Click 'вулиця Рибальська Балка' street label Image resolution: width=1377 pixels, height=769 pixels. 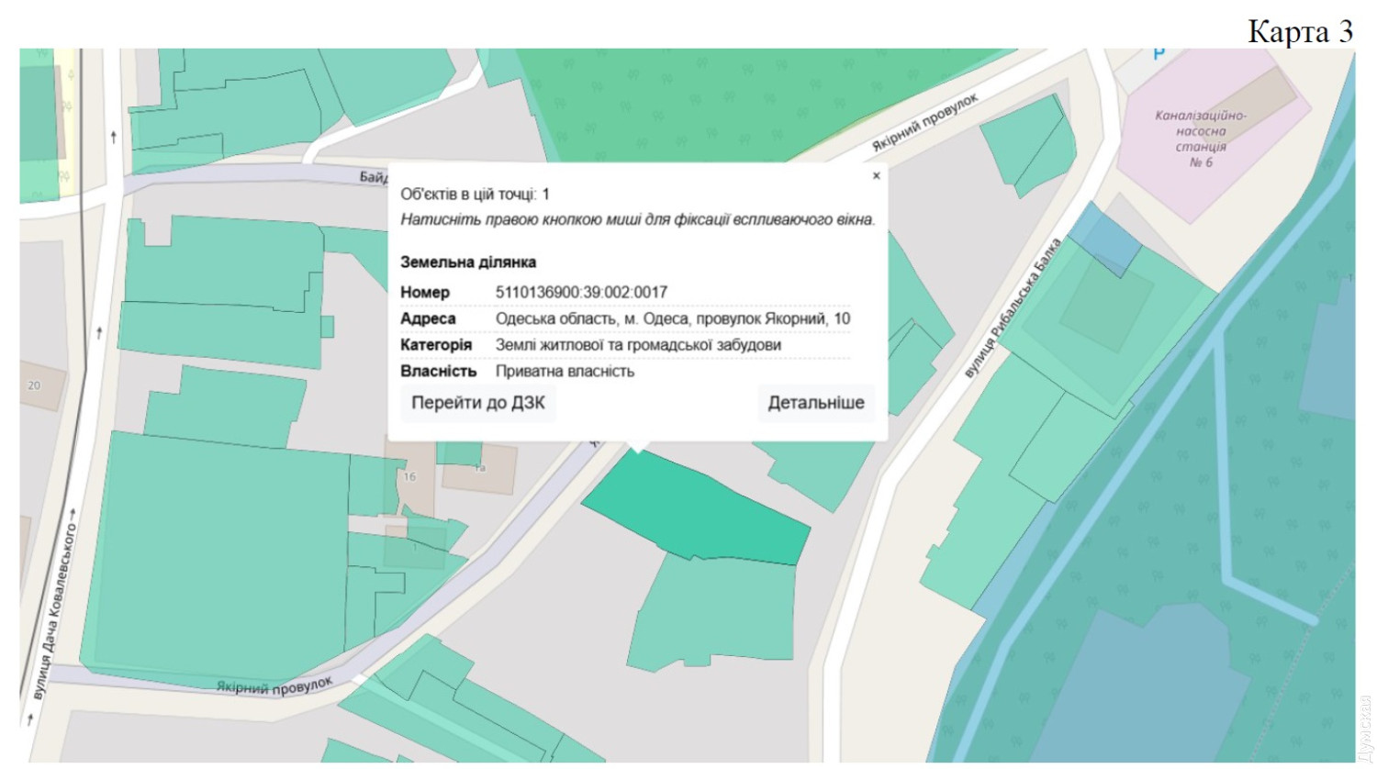click(x=1013, y=308)
